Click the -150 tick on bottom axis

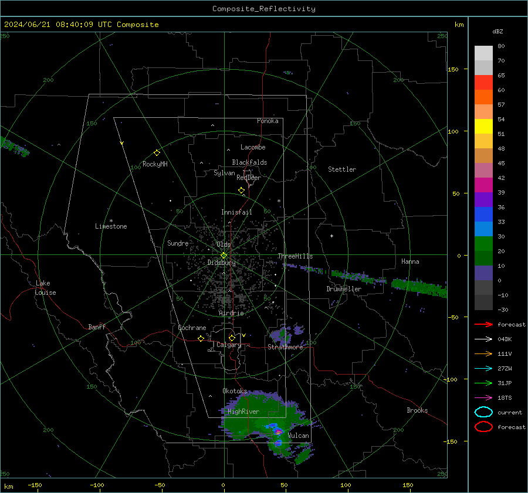coord(35,485)
